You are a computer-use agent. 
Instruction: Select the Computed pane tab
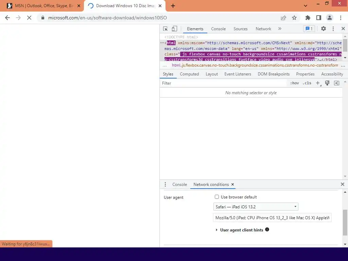pyautogui.click(x=189, y=74)
